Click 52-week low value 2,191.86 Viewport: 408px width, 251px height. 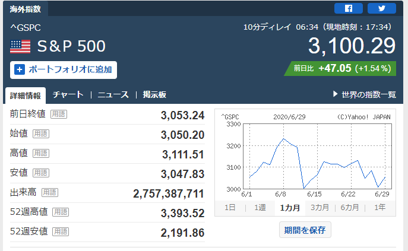click(183, 233)
